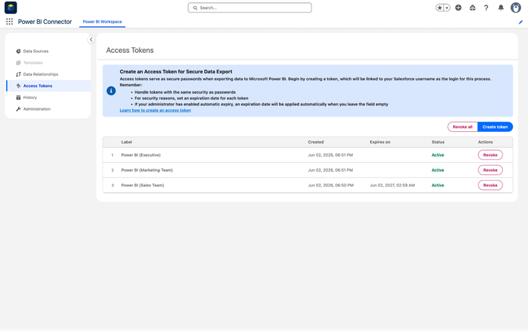Click the Data Sources sidebar icon
This screenshot has width=528, height=331.
point(18,51)
